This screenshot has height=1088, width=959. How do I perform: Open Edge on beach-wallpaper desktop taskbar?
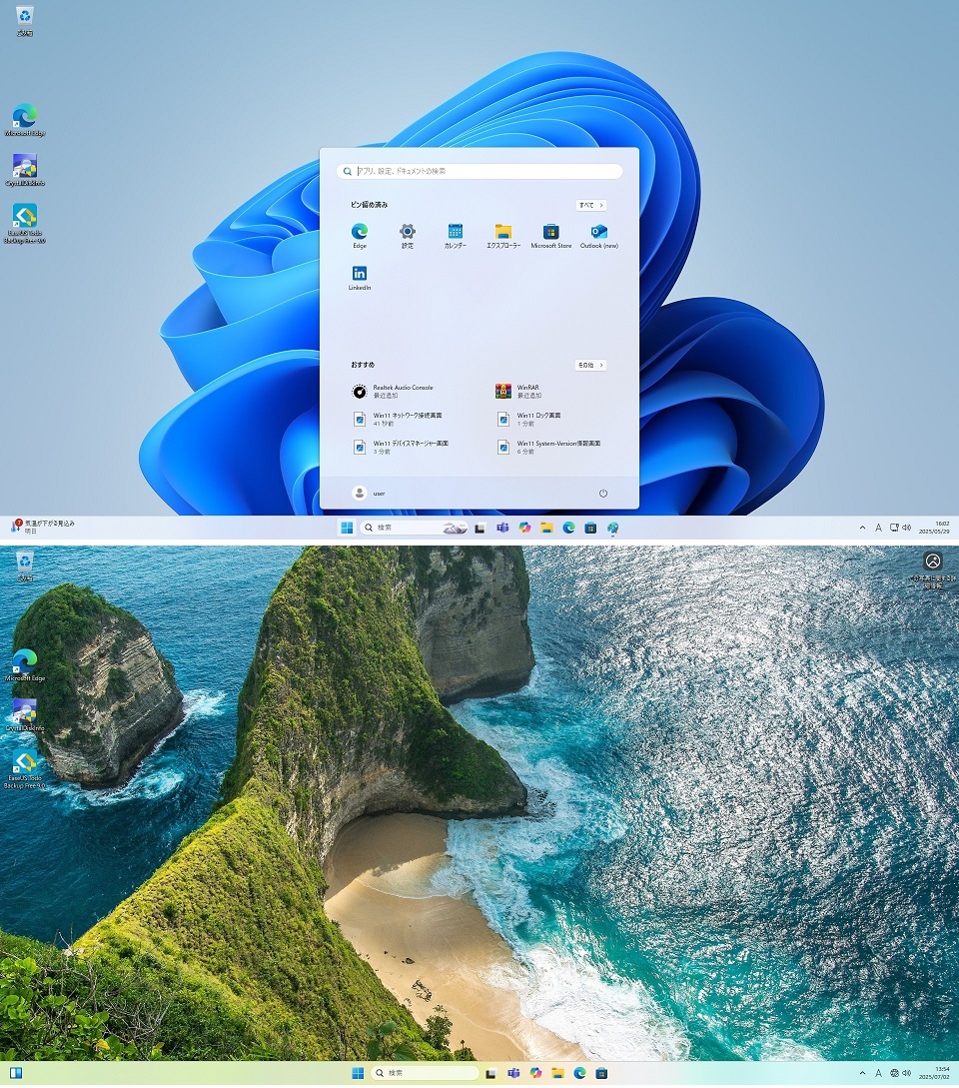pos(580,1073)
